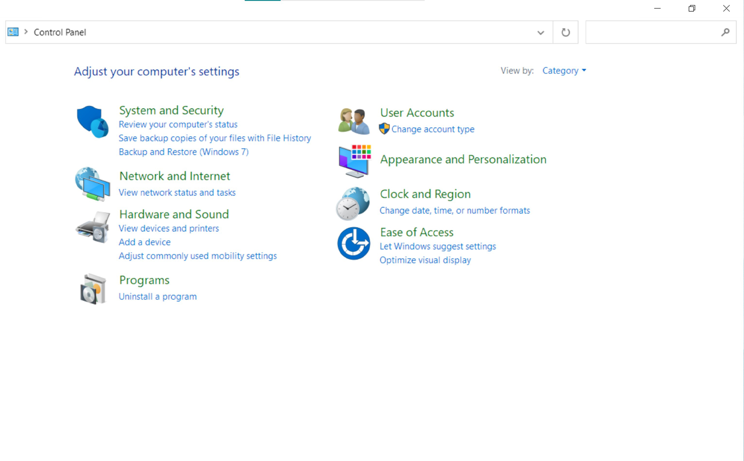
Task: Open Appearance and Personalization heading
Action: point(463,160)
